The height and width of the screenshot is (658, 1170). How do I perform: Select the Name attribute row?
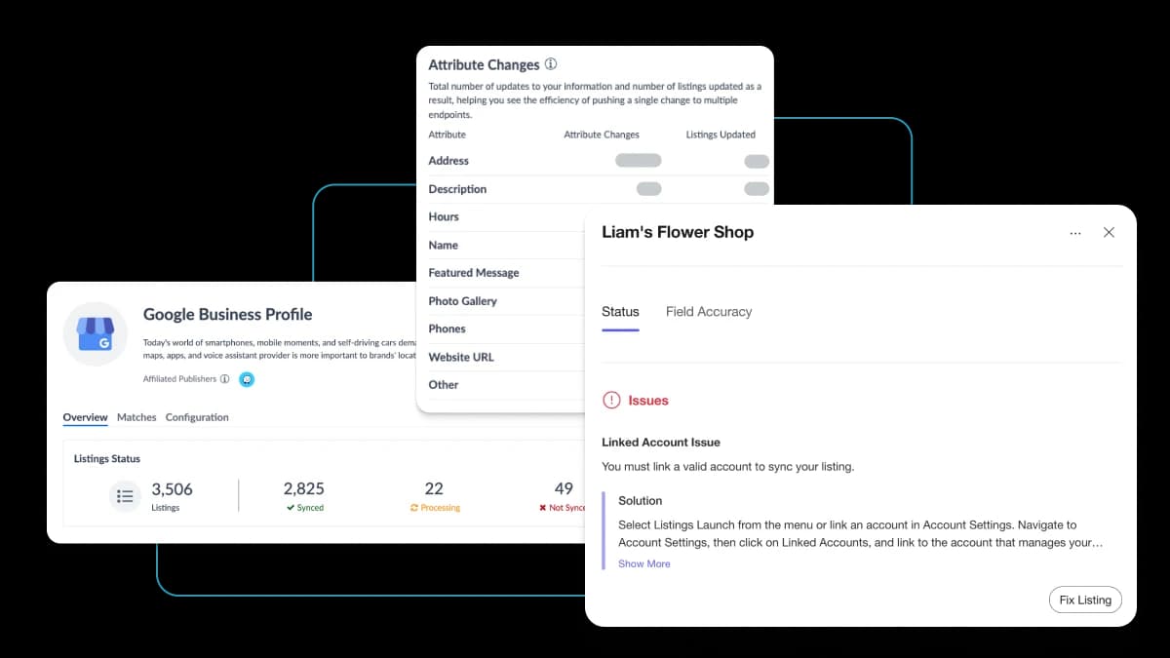coord(505,245)
